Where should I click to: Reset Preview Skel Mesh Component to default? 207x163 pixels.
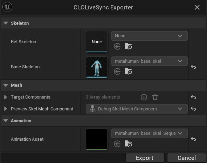pos(193,109)
